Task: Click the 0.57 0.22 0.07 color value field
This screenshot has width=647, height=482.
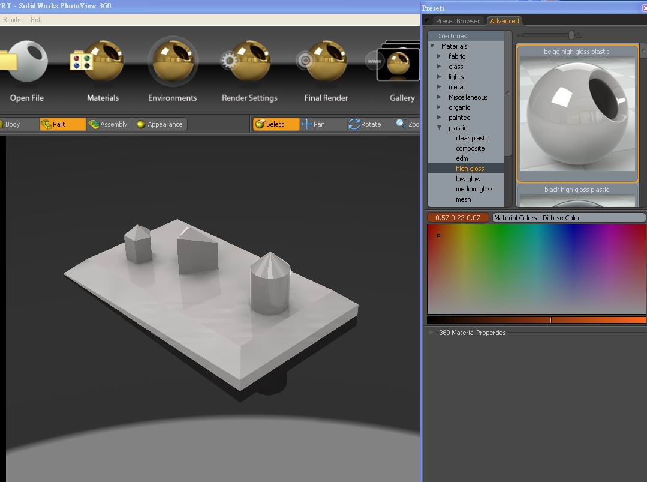Action: [x=458, y=218]
